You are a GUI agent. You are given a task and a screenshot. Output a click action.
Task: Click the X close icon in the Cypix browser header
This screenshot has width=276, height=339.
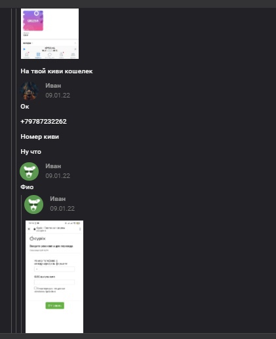(29, 229)
